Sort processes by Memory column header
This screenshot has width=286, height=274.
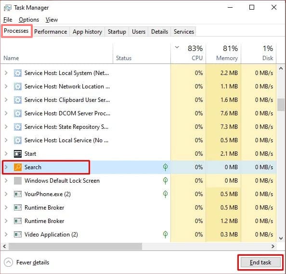pos(223,53)
